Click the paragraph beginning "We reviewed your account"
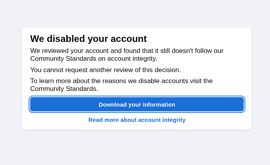 click(127, 54)
